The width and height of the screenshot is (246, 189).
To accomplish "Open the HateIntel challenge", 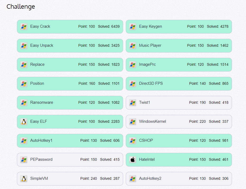I will [179, 159].
